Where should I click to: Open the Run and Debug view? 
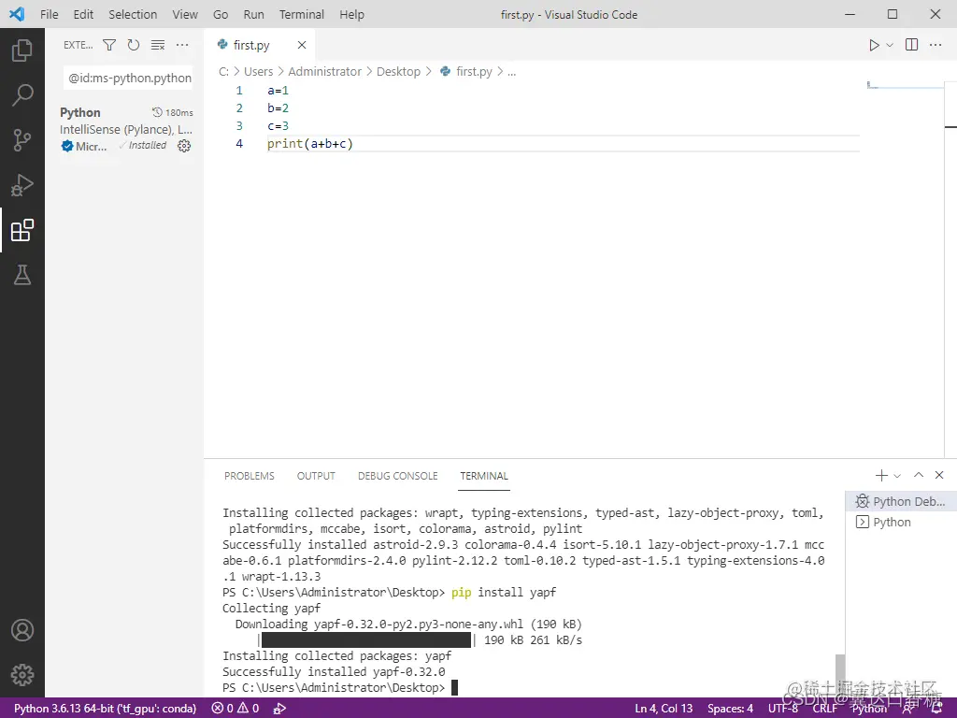point(22,185)
